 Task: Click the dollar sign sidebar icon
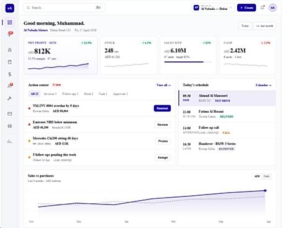click(x=10, y=74)
